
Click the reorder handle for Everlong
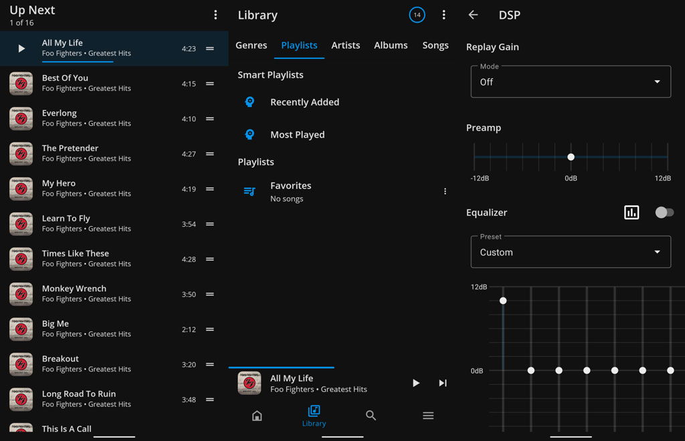[210, 119]
